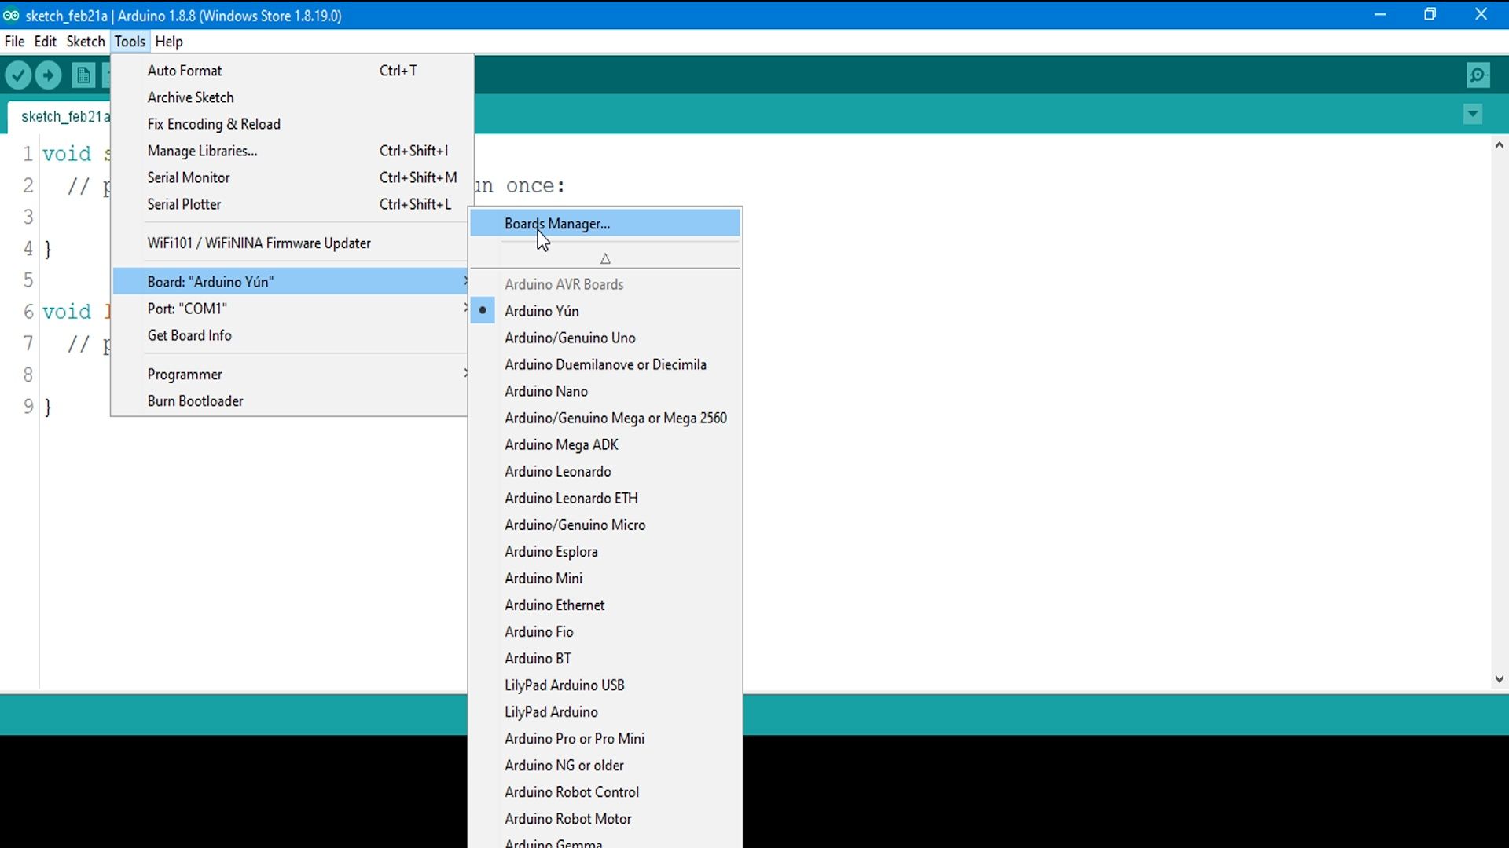Open Boards Manager...

pyautogui.click(x=557, y=224)
